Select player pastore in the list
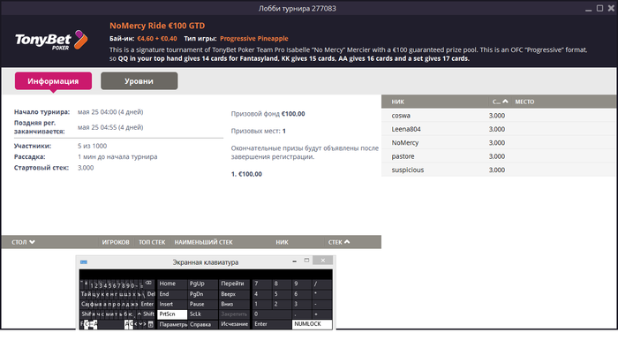618x348 pixels. pyautogui.click(x=498, y=156)
